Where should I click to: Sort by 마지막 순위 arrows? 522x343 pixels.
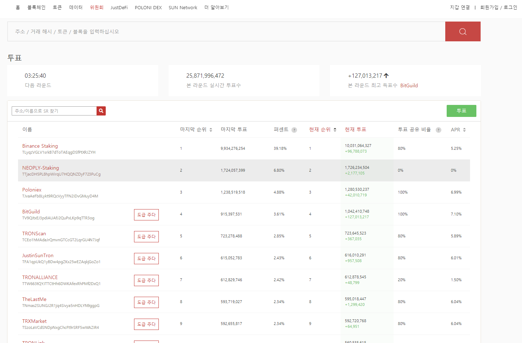211,130
